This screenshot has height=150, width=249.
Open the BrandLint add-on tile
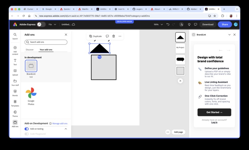(x=31, y=66)
